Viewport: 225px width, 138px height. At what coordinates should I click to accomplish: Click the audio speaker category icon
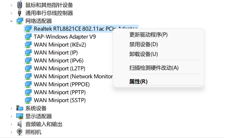click(19, 124)
